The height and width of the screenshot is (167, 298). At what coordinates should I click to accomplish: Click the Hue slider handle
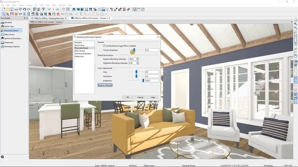pos(136,72)
